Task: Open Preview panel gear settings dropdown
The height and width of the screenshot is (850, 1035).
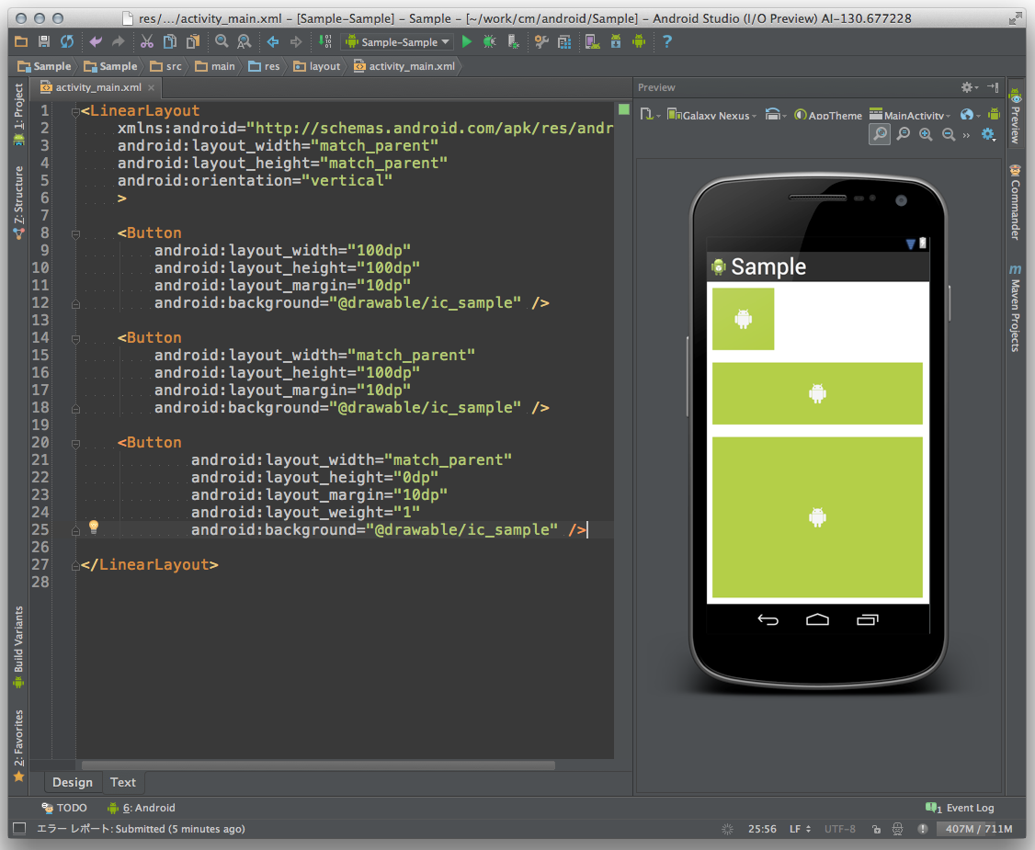Action: 969,87
